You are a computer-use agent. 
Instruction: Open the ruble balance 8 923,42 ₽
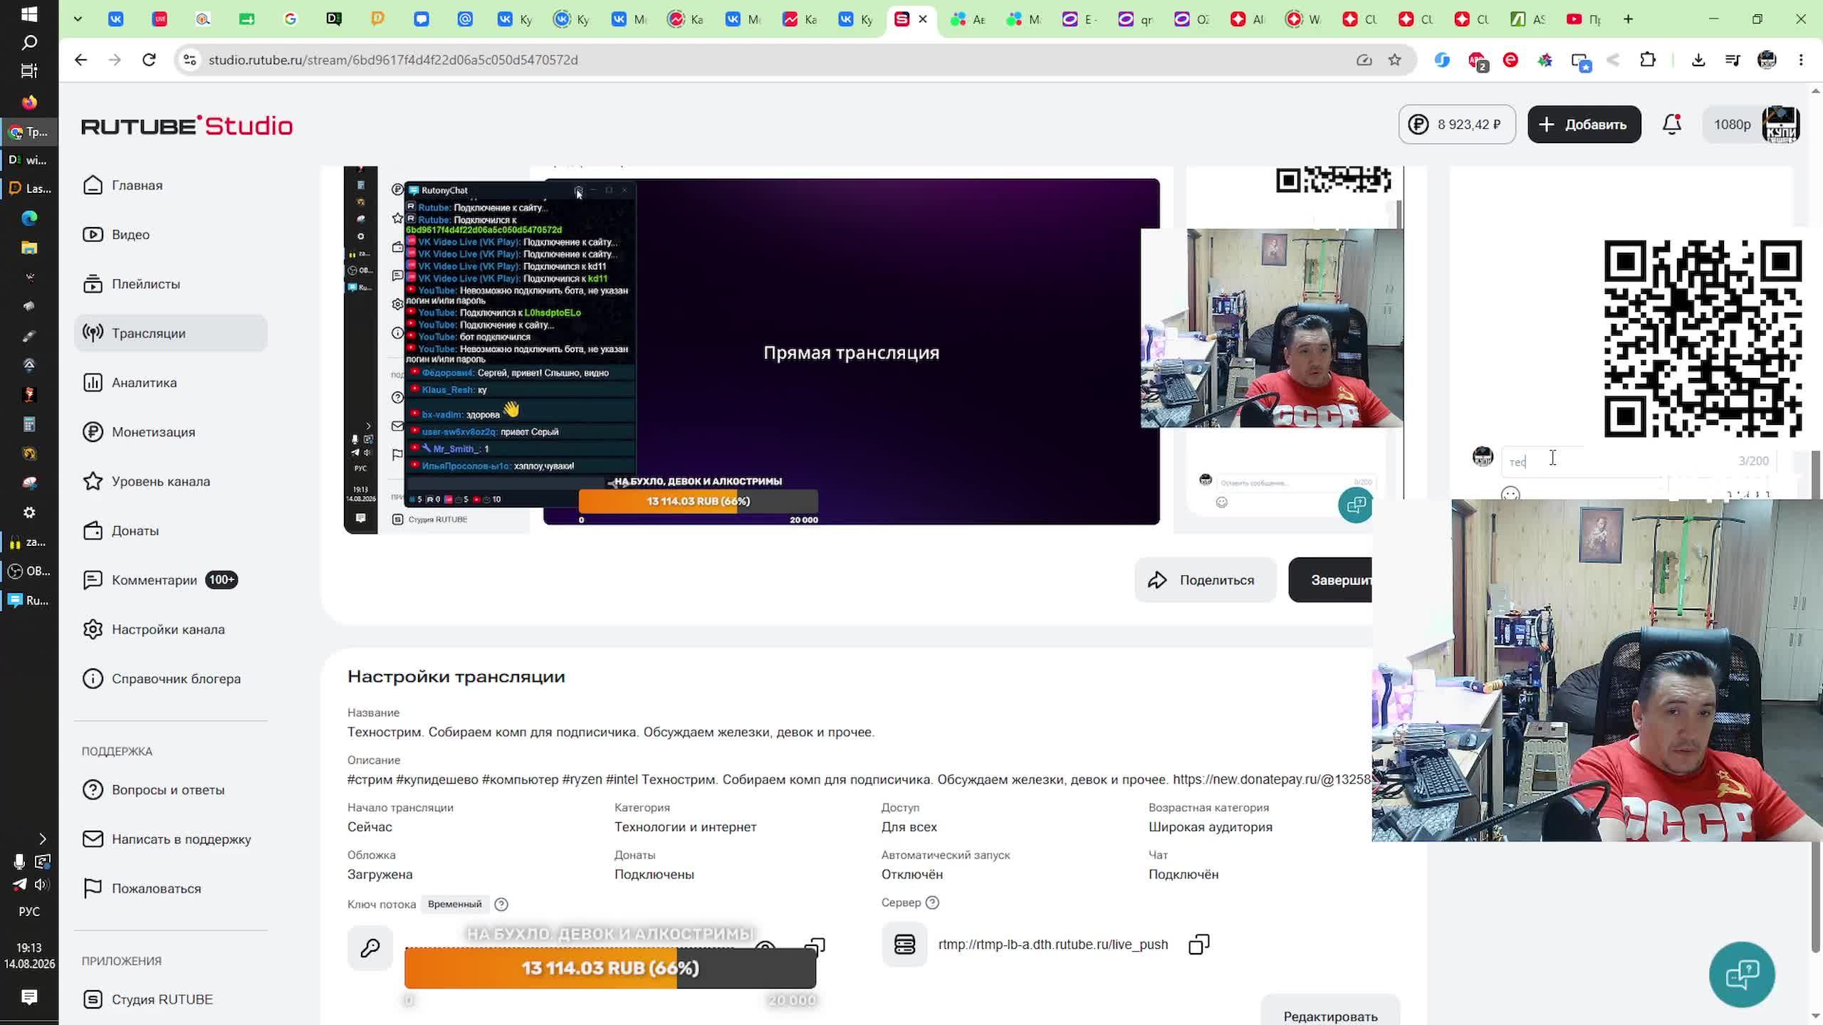1457,125
